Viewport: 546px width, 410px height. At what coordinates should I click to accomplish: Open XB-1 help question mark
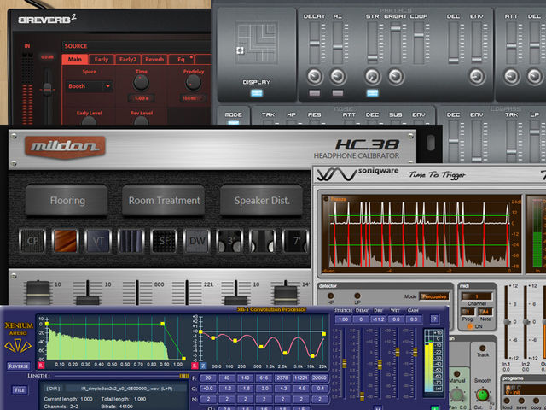pyautogui.click(x=434, y=319)
